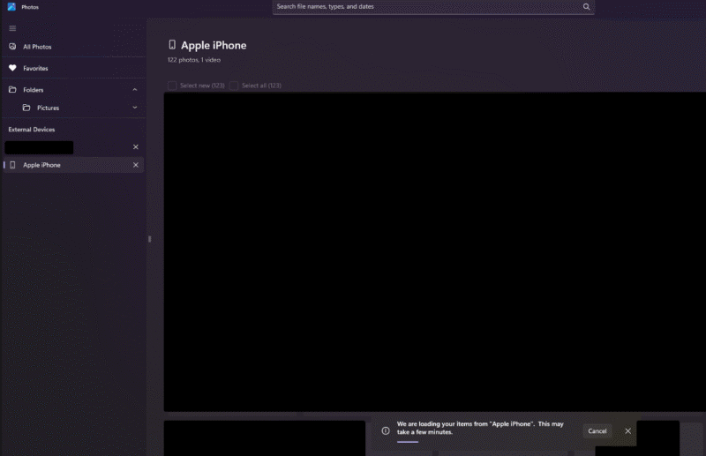Viewport: 706px width, 456px height.
Task: Cancel loading items from Apple iPhone
Action: [597, 430]
